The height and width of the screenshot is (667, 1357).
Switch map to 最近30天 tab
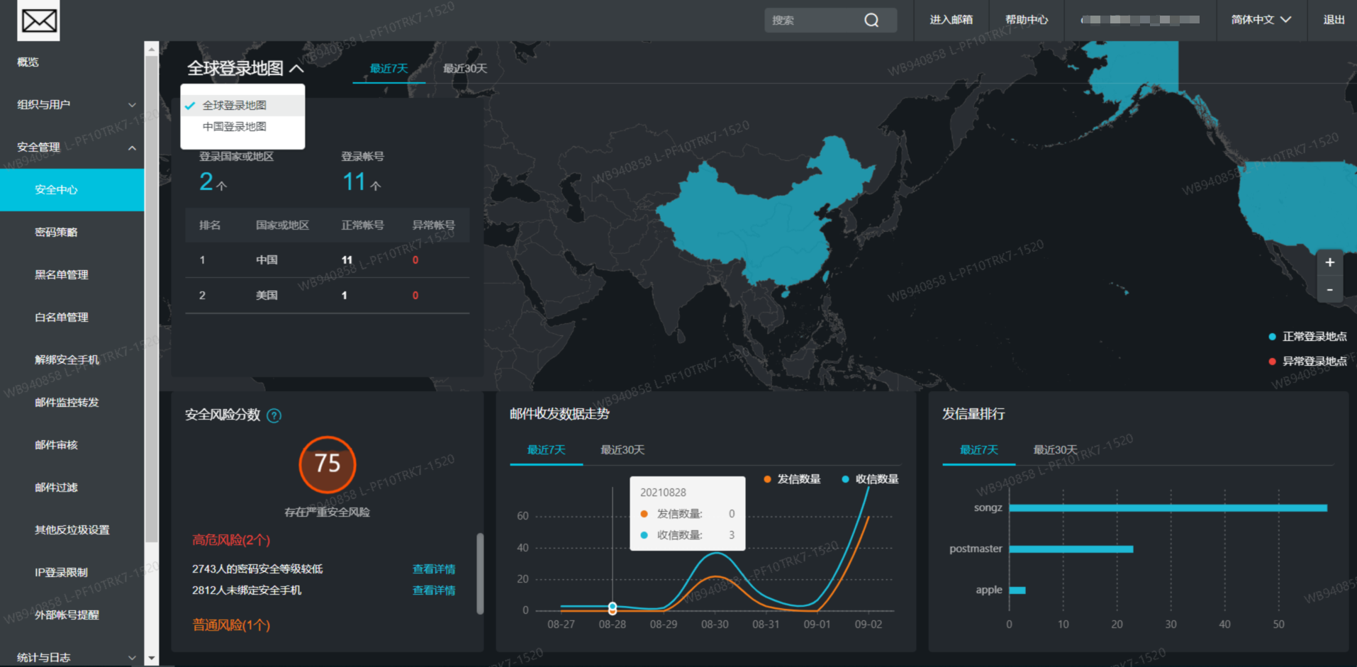click(465, 69)
